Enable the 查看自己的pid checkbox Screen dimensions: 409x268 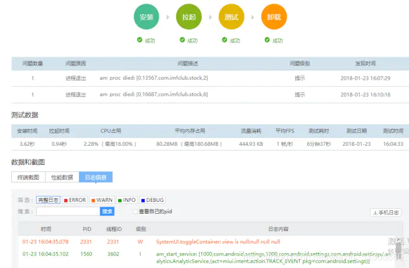click(x=135, y=212)
